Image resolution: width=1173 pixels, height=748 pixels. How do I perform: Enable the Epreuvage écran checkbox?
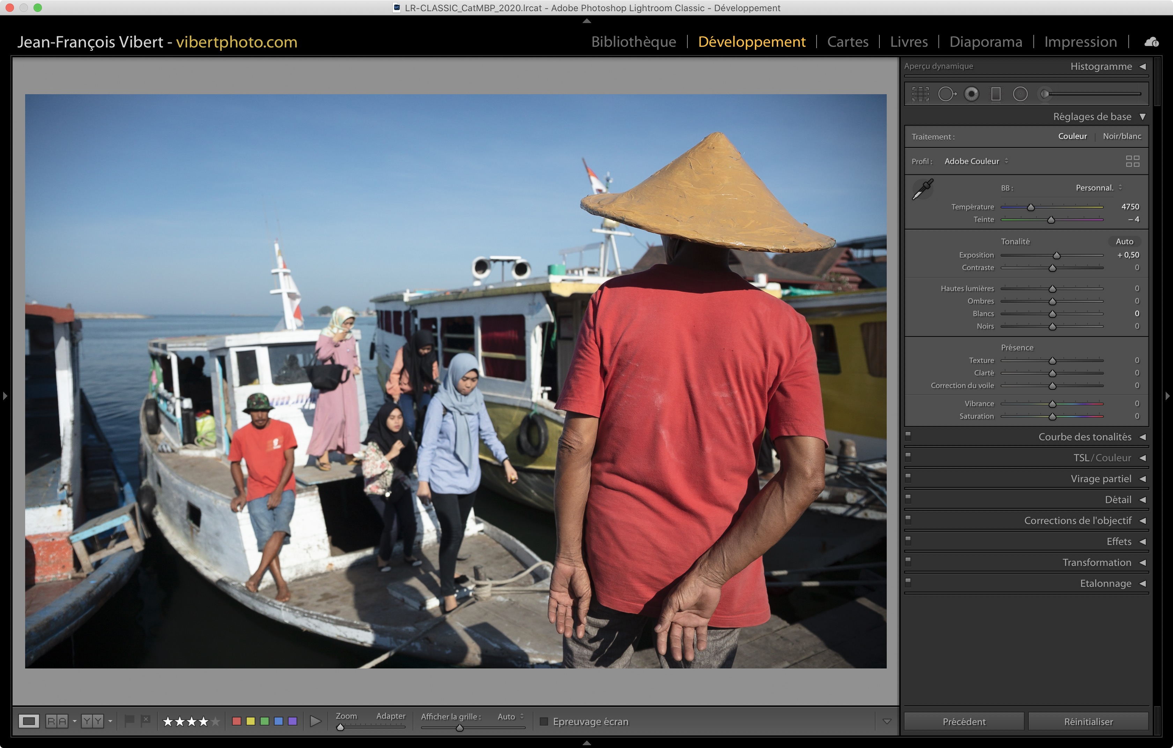[544, 721]
